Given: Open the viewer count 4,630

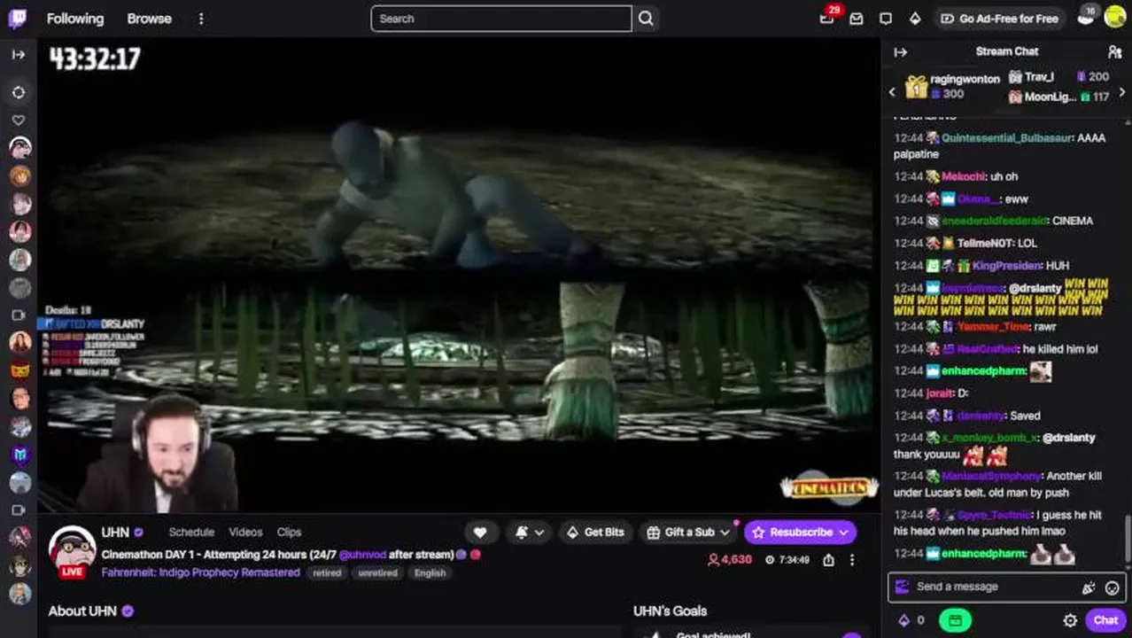Looking at the screenshot, I should click(729, 560).
